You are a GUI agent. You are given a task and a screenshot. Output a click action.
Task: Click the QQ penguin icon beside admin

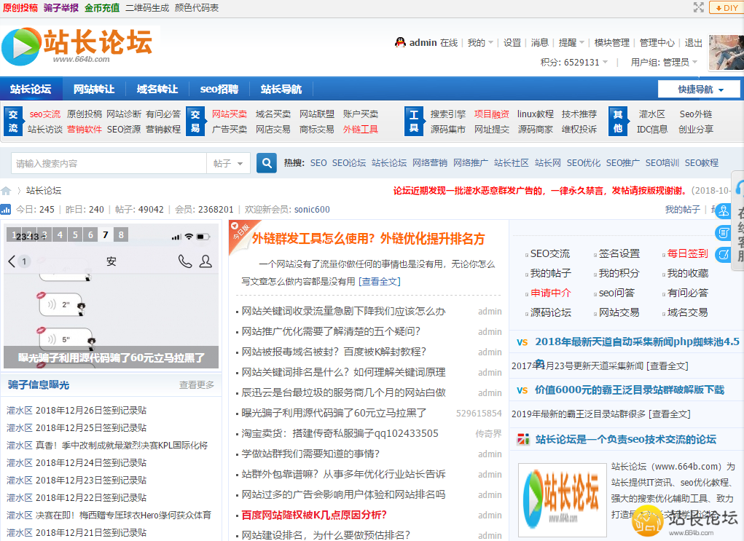pyautogui.click(x=400, y=43)
